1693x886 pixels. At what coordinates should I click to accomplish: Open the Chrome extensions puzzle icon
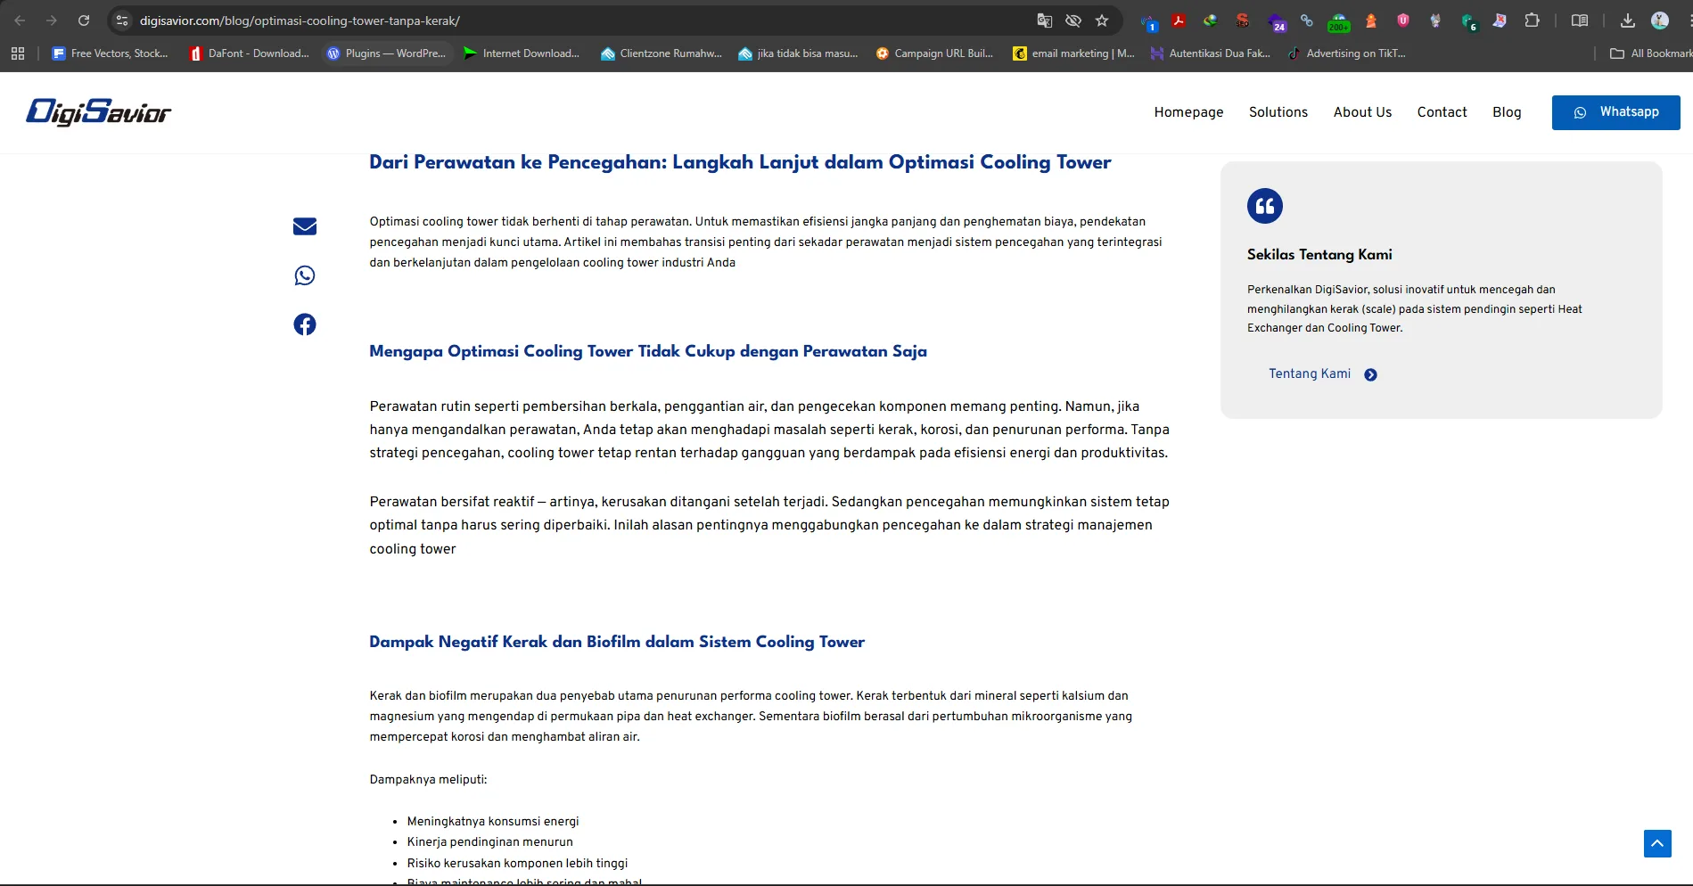coord(1532,21)
